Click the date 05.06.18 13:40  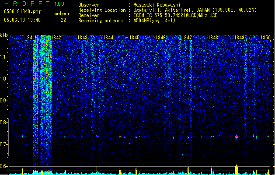(x=22, y=20)
